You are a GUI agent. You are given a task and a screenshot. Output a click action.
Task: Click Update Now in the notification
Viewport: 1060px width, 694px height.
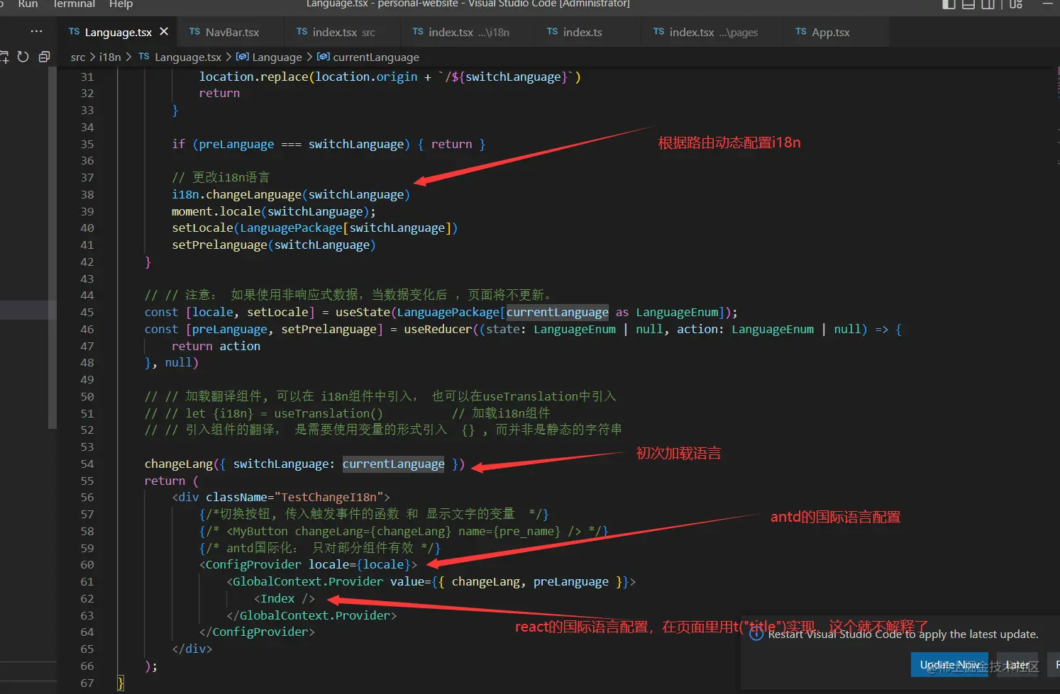(949, 665)
